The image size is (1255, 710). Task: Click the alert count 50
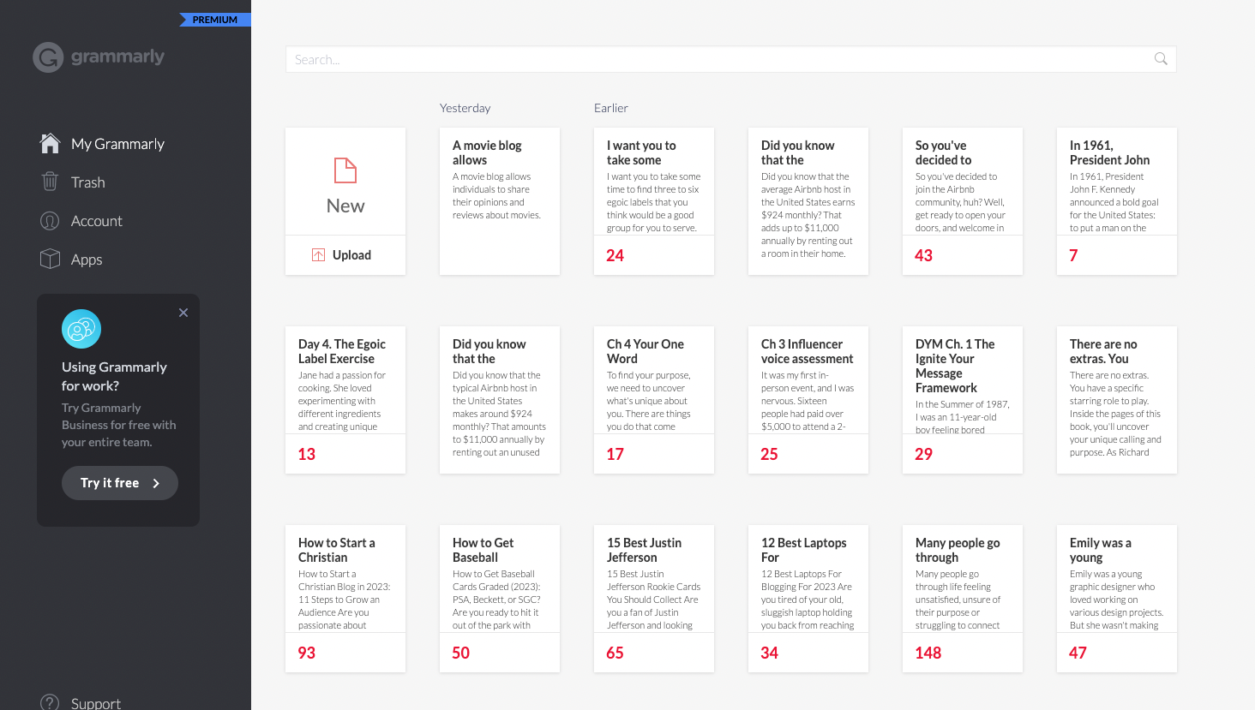[461, 653]
